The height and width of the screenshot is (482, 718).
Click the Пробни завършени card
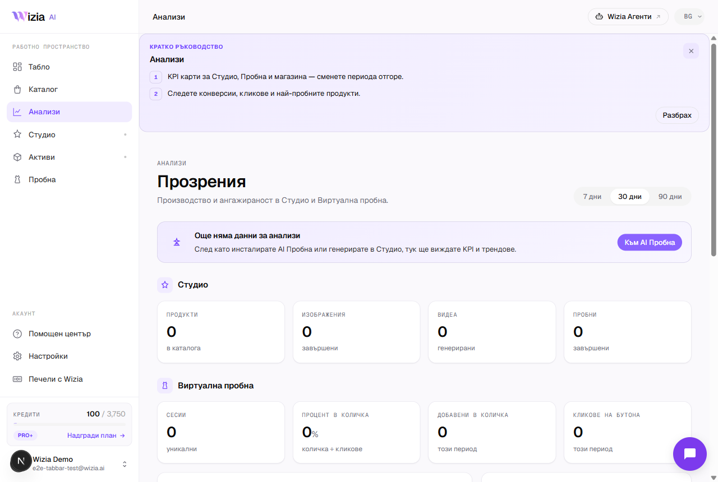coord(628,332)
